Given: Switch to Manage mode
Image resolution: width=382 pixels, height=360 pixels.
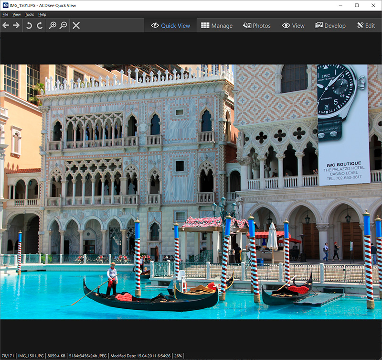Looking at the screenshot, I should 216,25.
